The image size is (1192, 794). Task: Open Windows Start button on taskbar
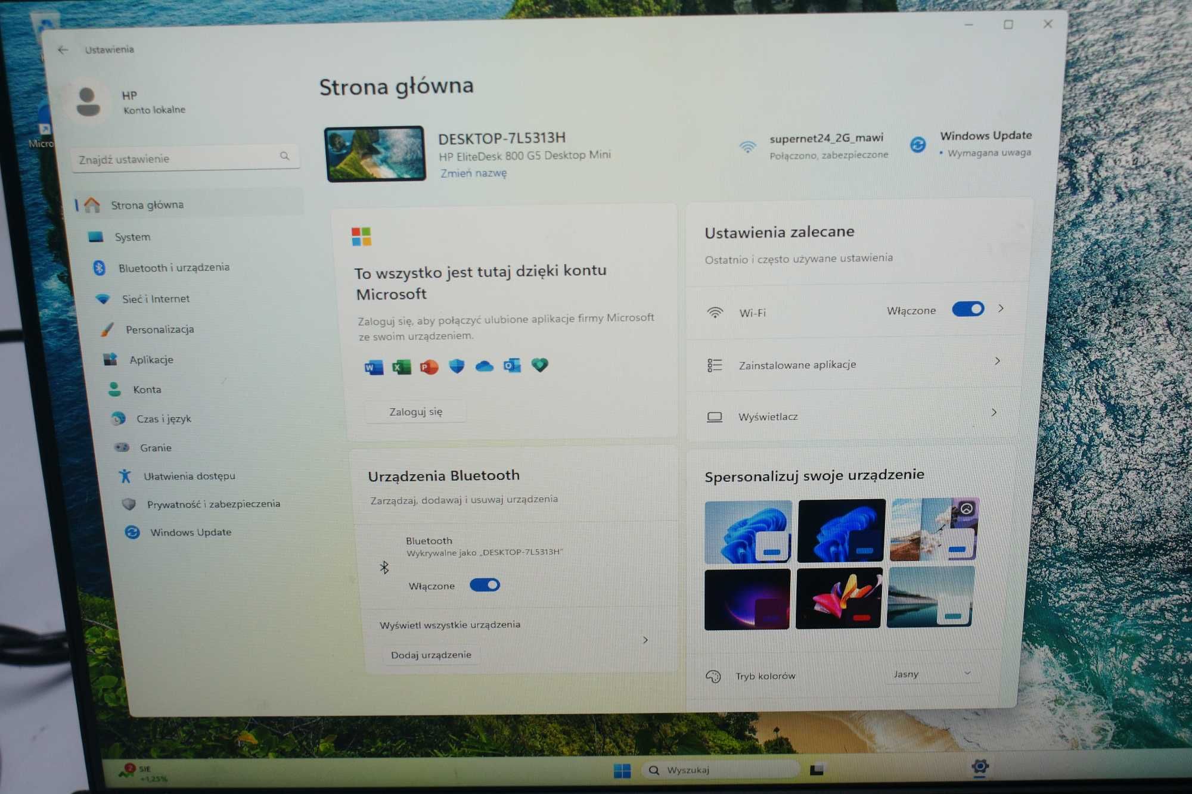tap(622, 771)
